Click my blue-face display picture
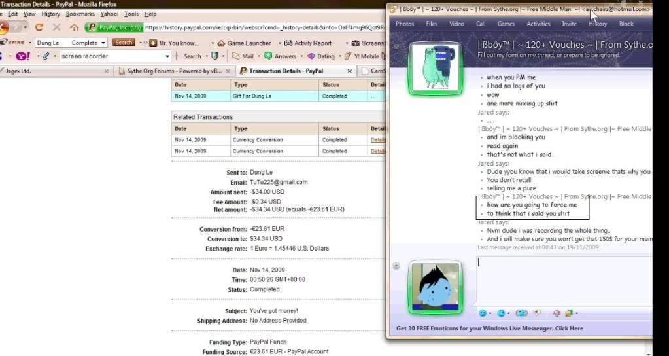Image resolution: width=669 pixels, height=356 pixels. 435,288
